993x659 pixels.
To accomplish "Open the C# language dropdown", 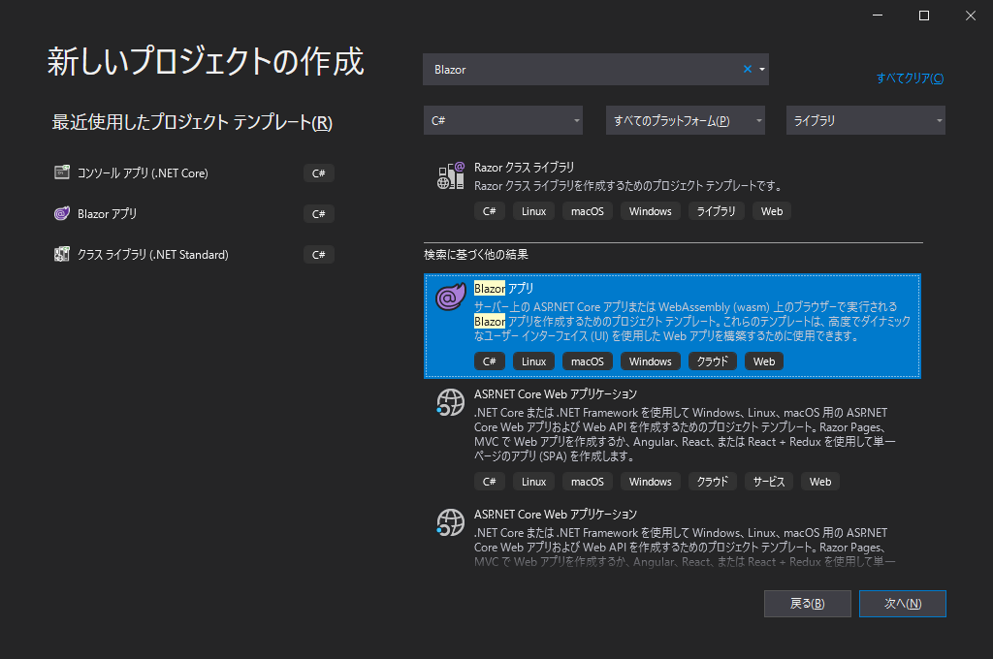I will point(503,120).
